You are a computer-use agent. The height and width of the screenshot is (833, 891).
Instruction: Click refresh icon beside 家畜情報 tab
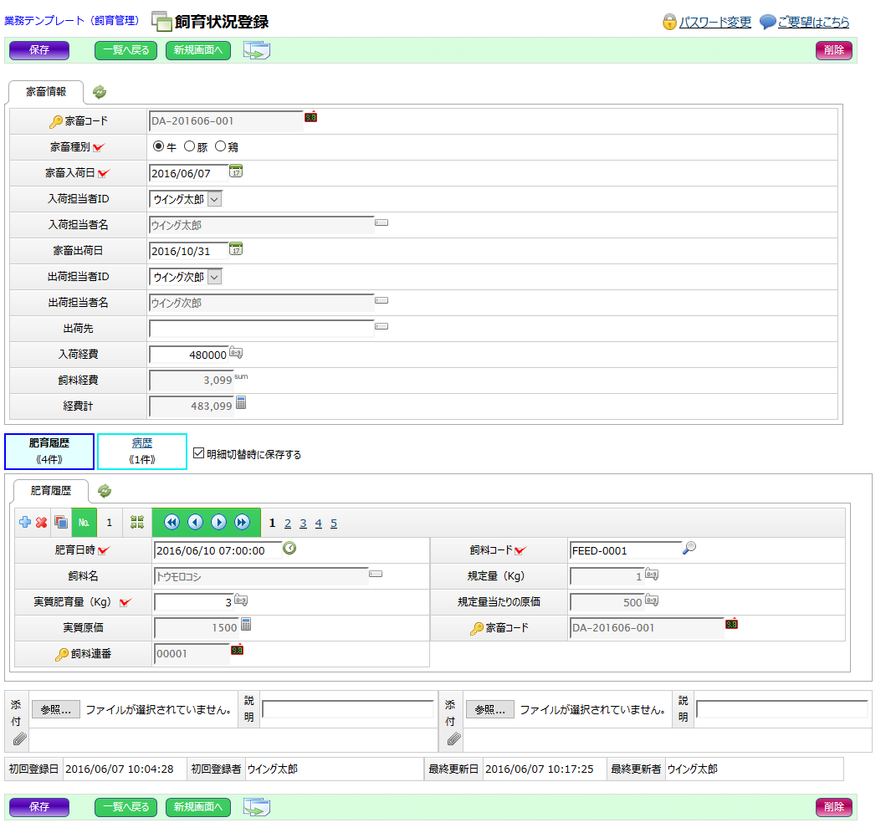pos(100,92)
